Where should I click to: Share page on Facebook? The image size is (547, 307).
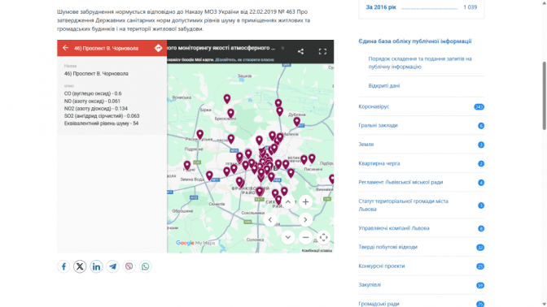[x=63, y=266]
